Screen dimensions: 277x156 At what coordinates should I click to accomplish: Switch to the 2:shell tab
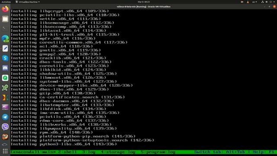tap(68, 152)
